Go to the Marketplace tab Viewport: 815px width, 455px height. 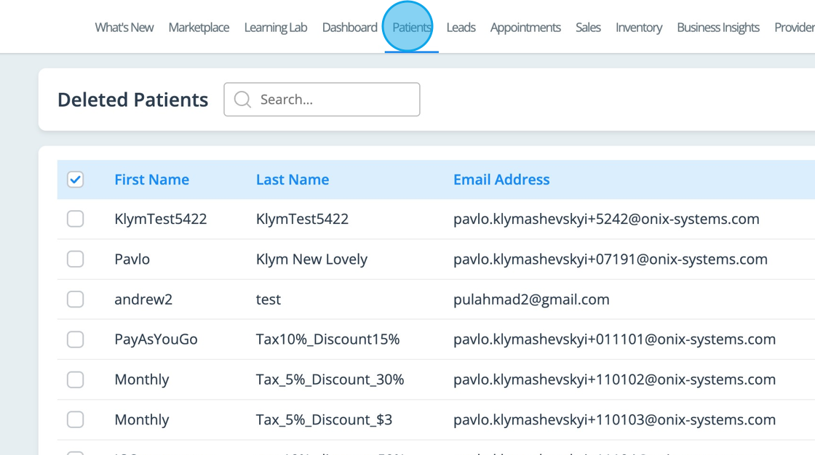click(x=199, y=28)
